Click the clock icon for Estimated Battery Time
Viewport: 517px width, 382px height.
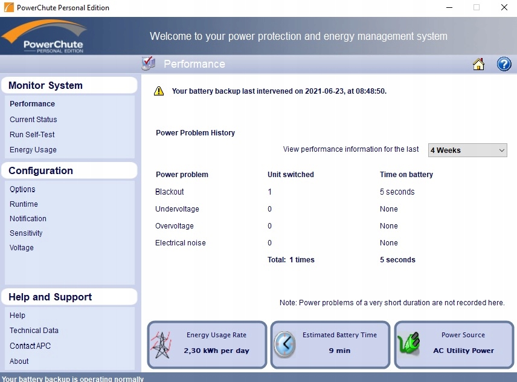284,345
